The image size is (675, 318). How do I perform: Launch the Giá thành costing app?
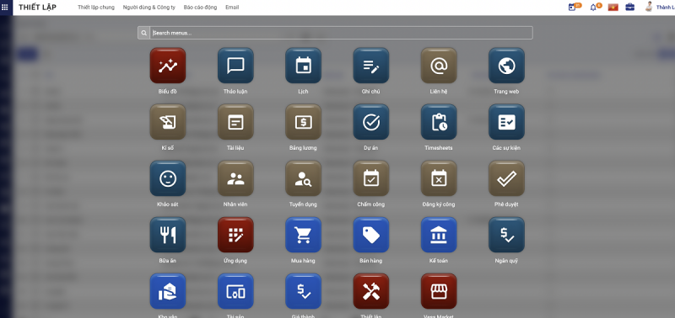point(303,291)
